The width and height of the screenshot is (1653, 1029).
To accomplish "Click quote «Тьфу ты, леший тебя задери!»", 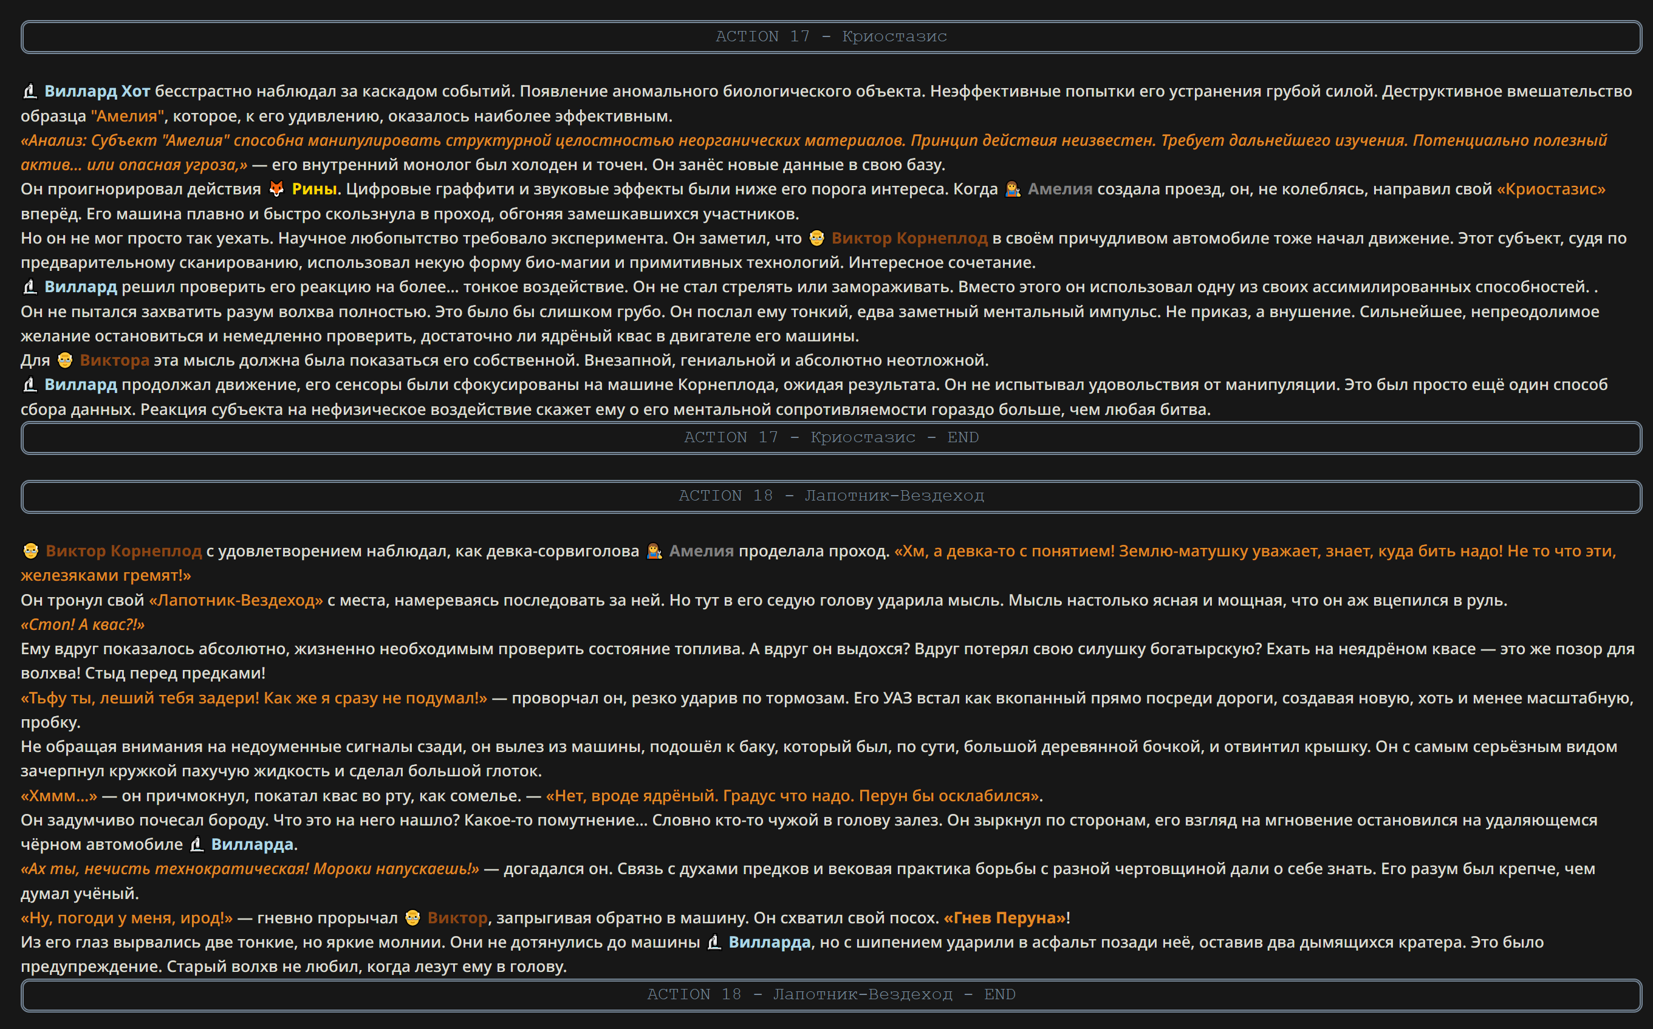I will click(254, 697).
